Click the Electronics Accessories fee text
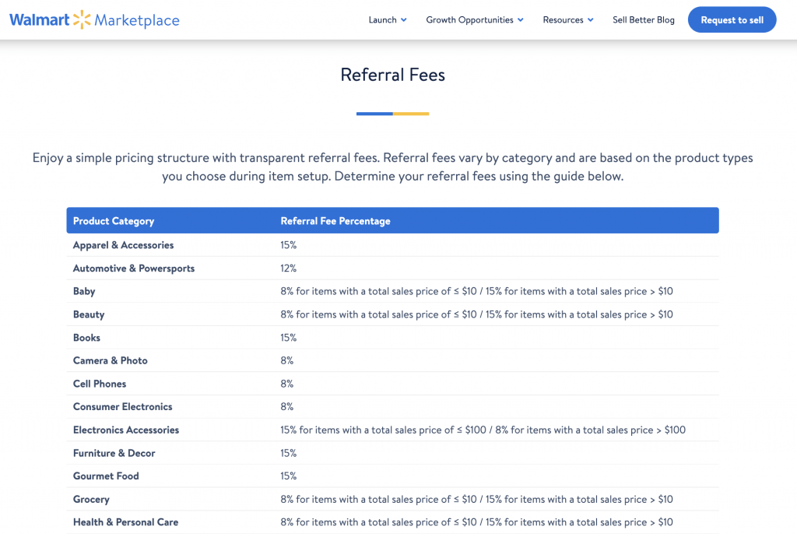Image resolution: width=797 pixels, height=537 pixels. pos(483,430)
